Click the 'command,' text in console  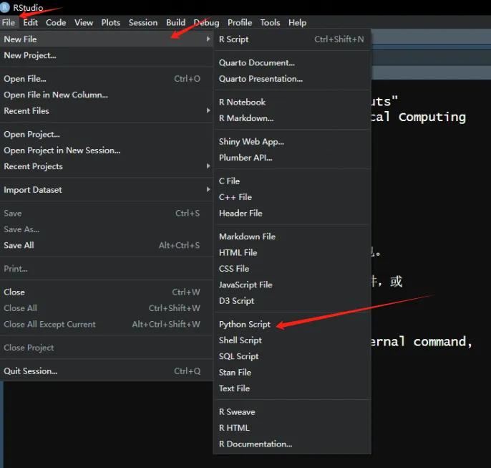tap(442, 341)
